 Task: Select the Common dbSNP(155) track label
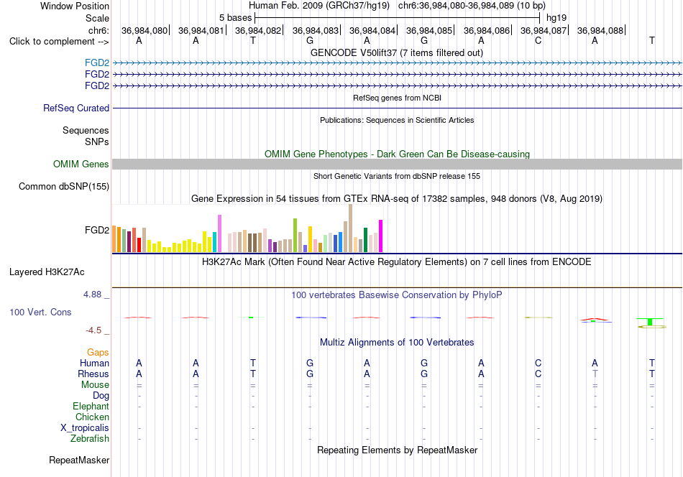click(63, 186)
